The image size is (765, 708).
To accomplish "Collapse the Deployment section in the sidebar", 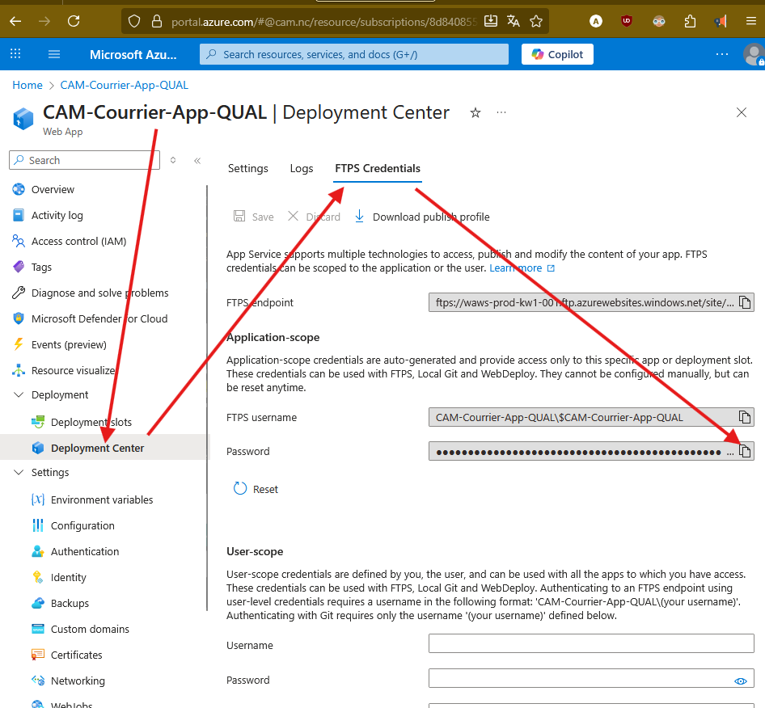I will (19, 394).
